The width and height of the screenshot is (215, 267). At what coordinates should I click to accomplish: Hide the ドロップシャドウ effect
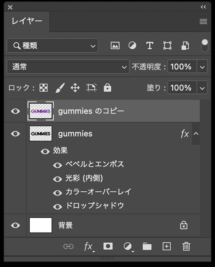coord(58,207)
